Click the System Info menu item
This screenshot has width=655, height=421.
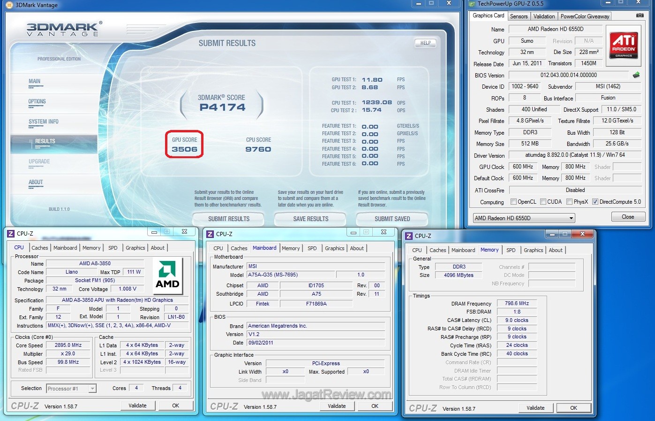(x=44, y=122)
